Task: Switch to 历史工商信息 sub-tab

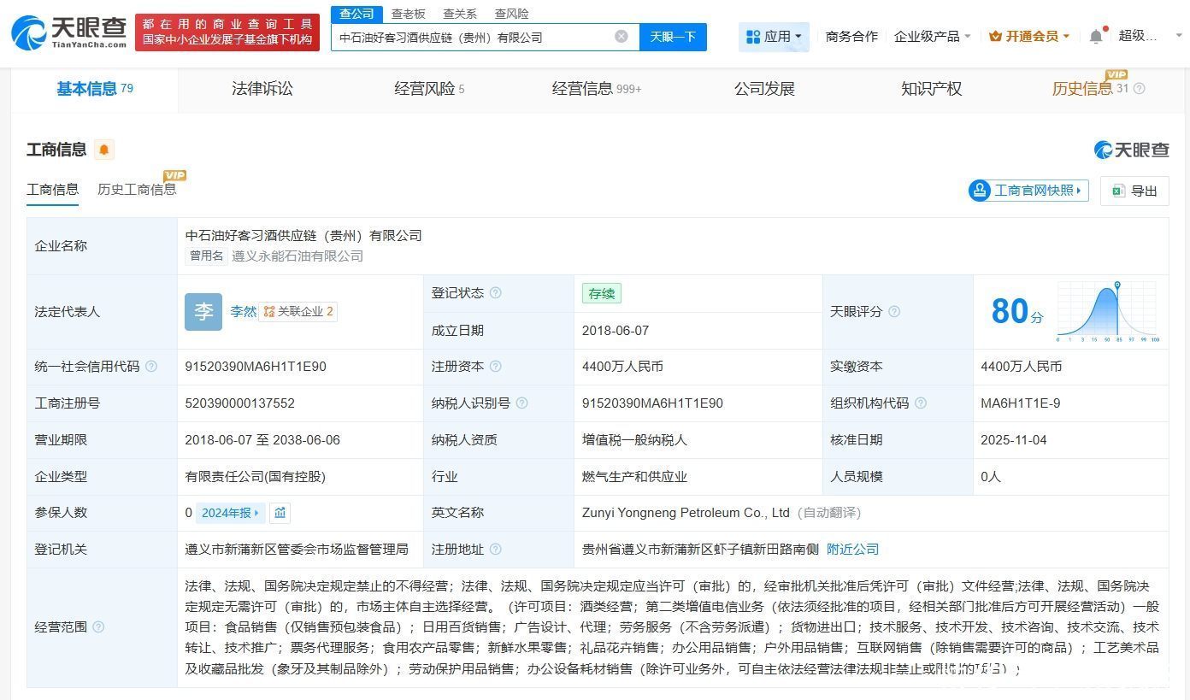Action: point(137,190)
